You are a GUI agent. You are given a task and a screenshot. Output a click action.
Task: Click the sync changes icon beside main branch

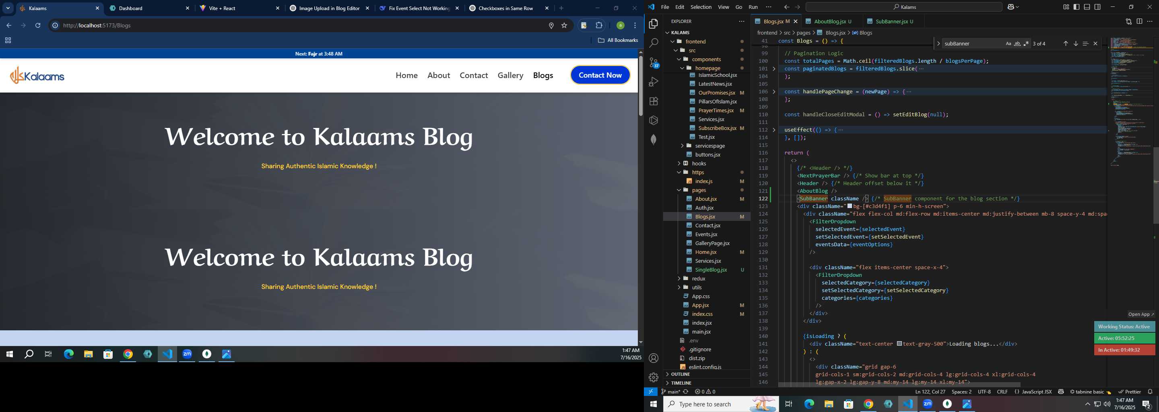click(686, 392)
